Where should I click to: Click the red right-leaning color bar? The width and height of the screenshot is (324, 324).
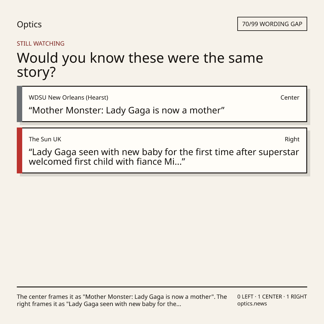click(x=19, y=150)
